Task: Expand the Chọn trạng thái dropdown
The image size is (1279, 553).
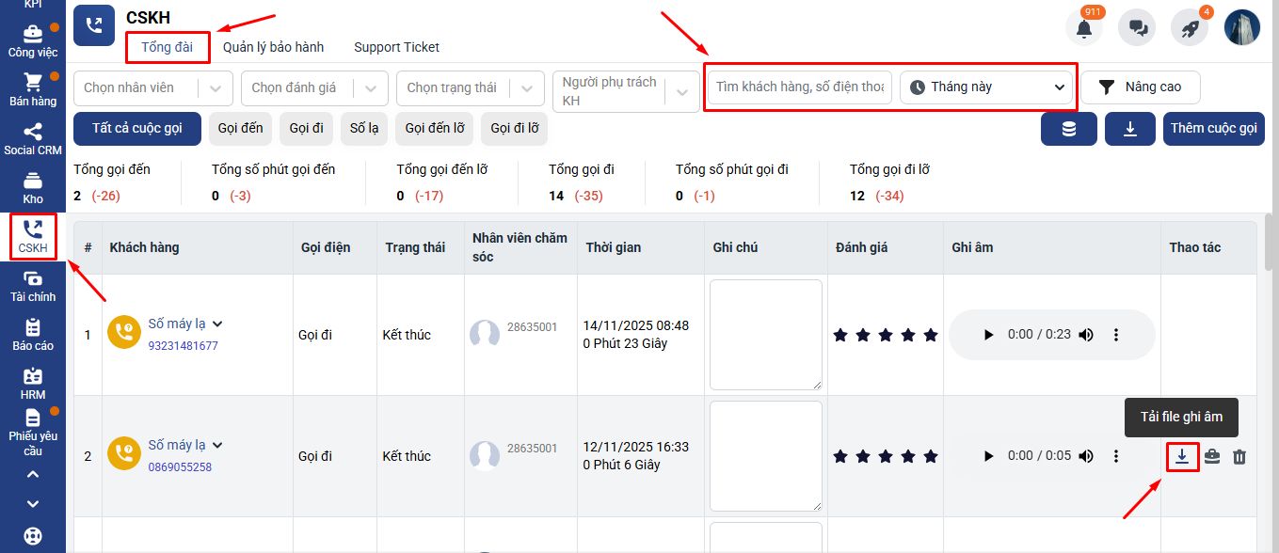Action: (x=527, y=88)
